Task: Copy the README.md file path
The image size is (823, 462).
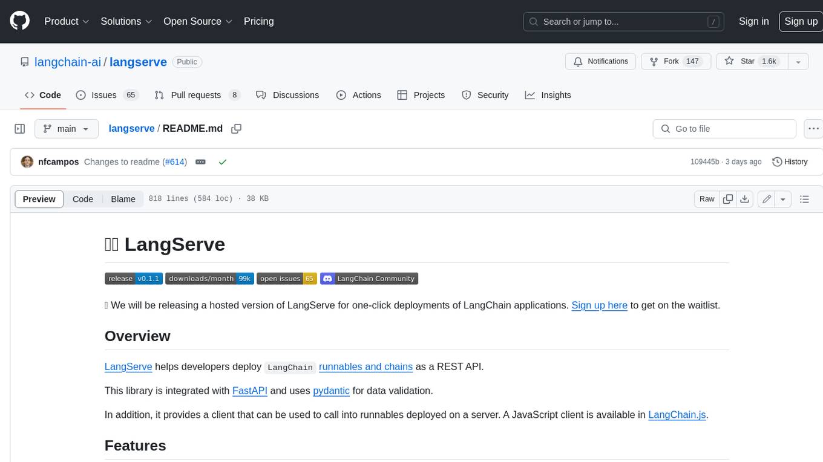Action: point(237,129)
